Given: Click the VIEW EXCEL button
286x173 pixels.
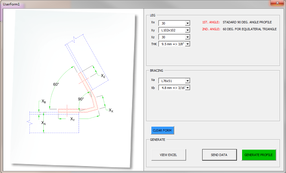Looking at the screenshot, I should [x=168, y=155].
